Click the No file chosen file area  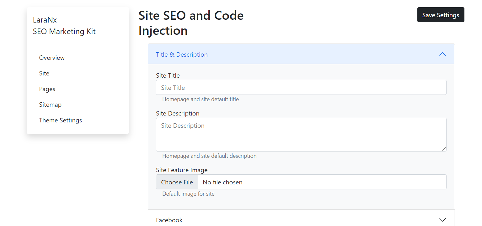(222, 182)
